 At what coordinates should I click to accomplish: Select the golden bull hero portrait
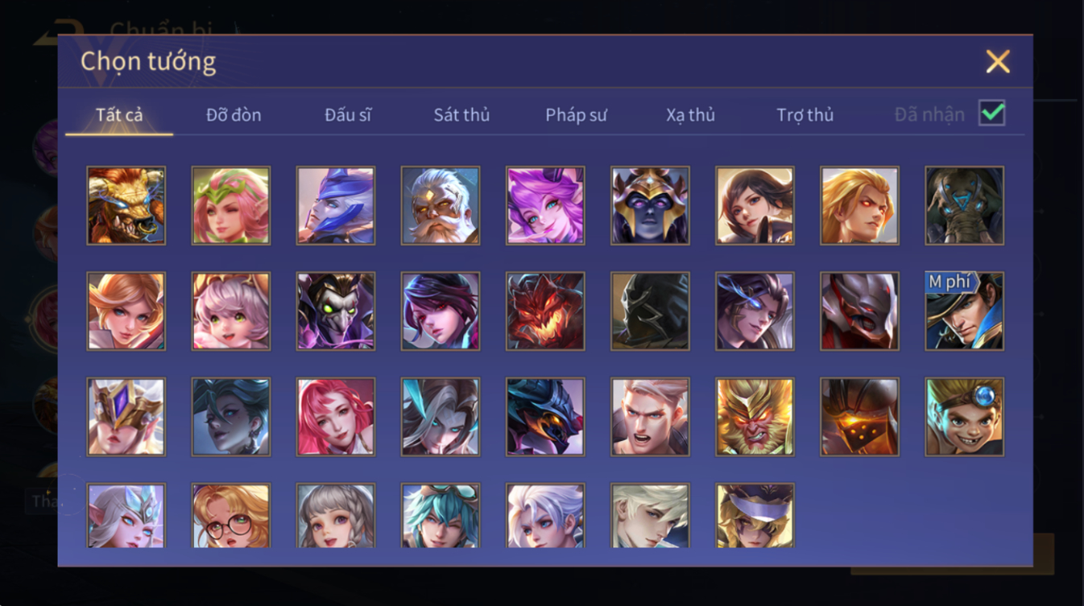[126, 205]
